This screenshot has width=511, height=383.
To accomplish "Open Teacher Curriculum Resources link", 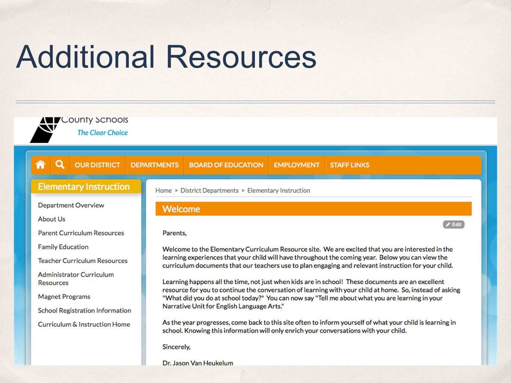I will click(83, 260).
